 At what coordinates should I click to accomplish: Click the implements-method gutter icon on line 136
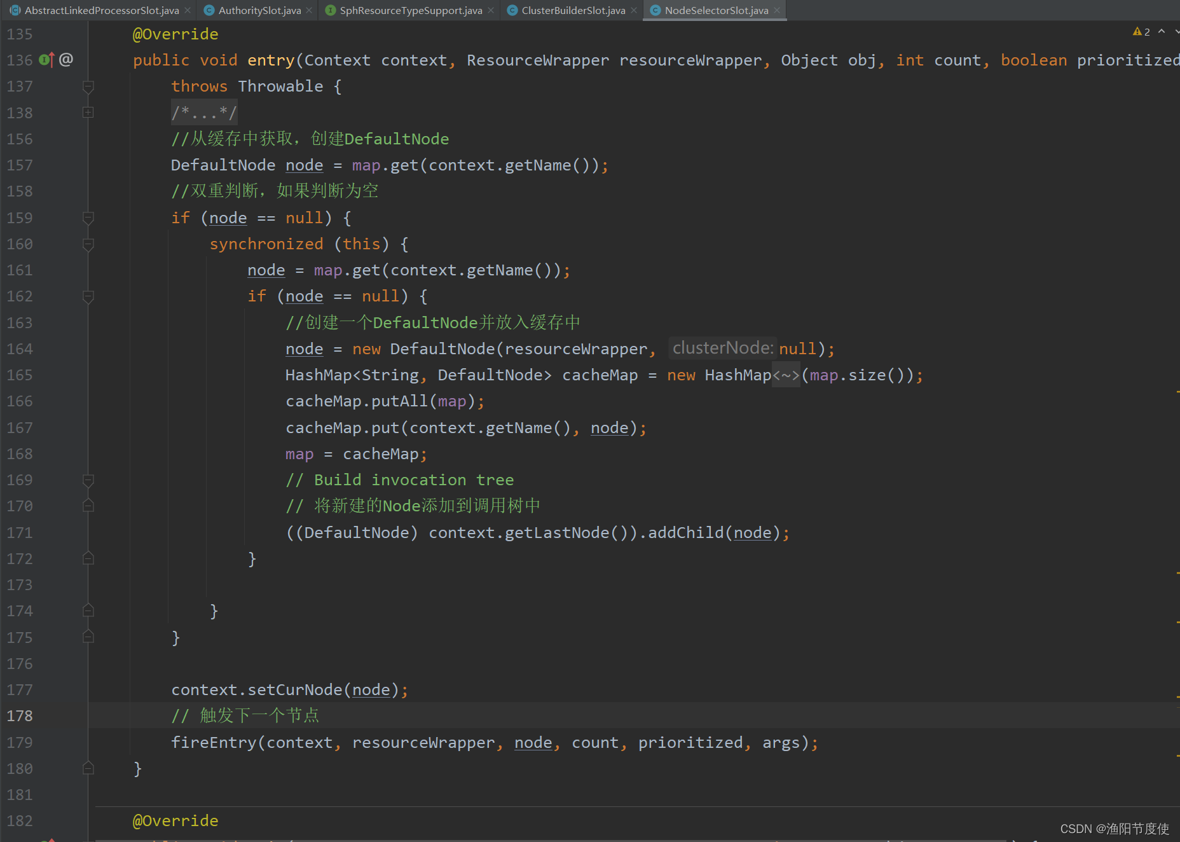pyautogui.click(x=46, y=60)
